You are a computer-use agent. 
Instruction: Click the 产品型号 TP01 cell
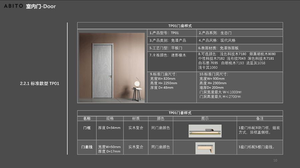[x=172, y=33]
